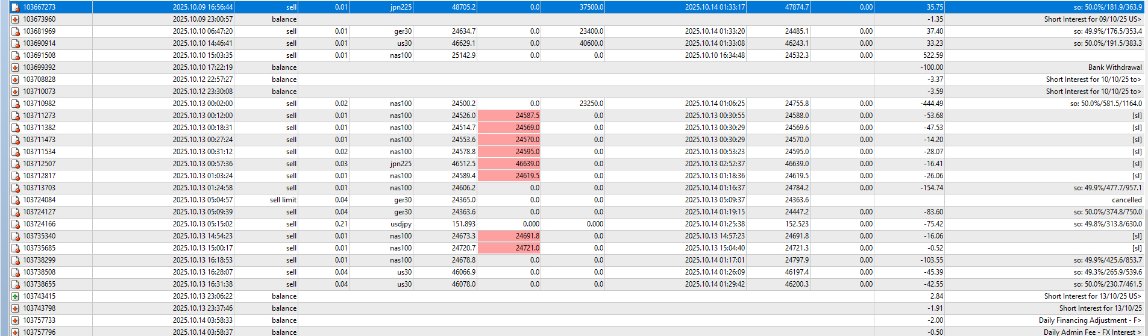Viewport: 1148px width, 336px height.
Task: Click the trade icon for order 103735340
Action: point(15,236)
